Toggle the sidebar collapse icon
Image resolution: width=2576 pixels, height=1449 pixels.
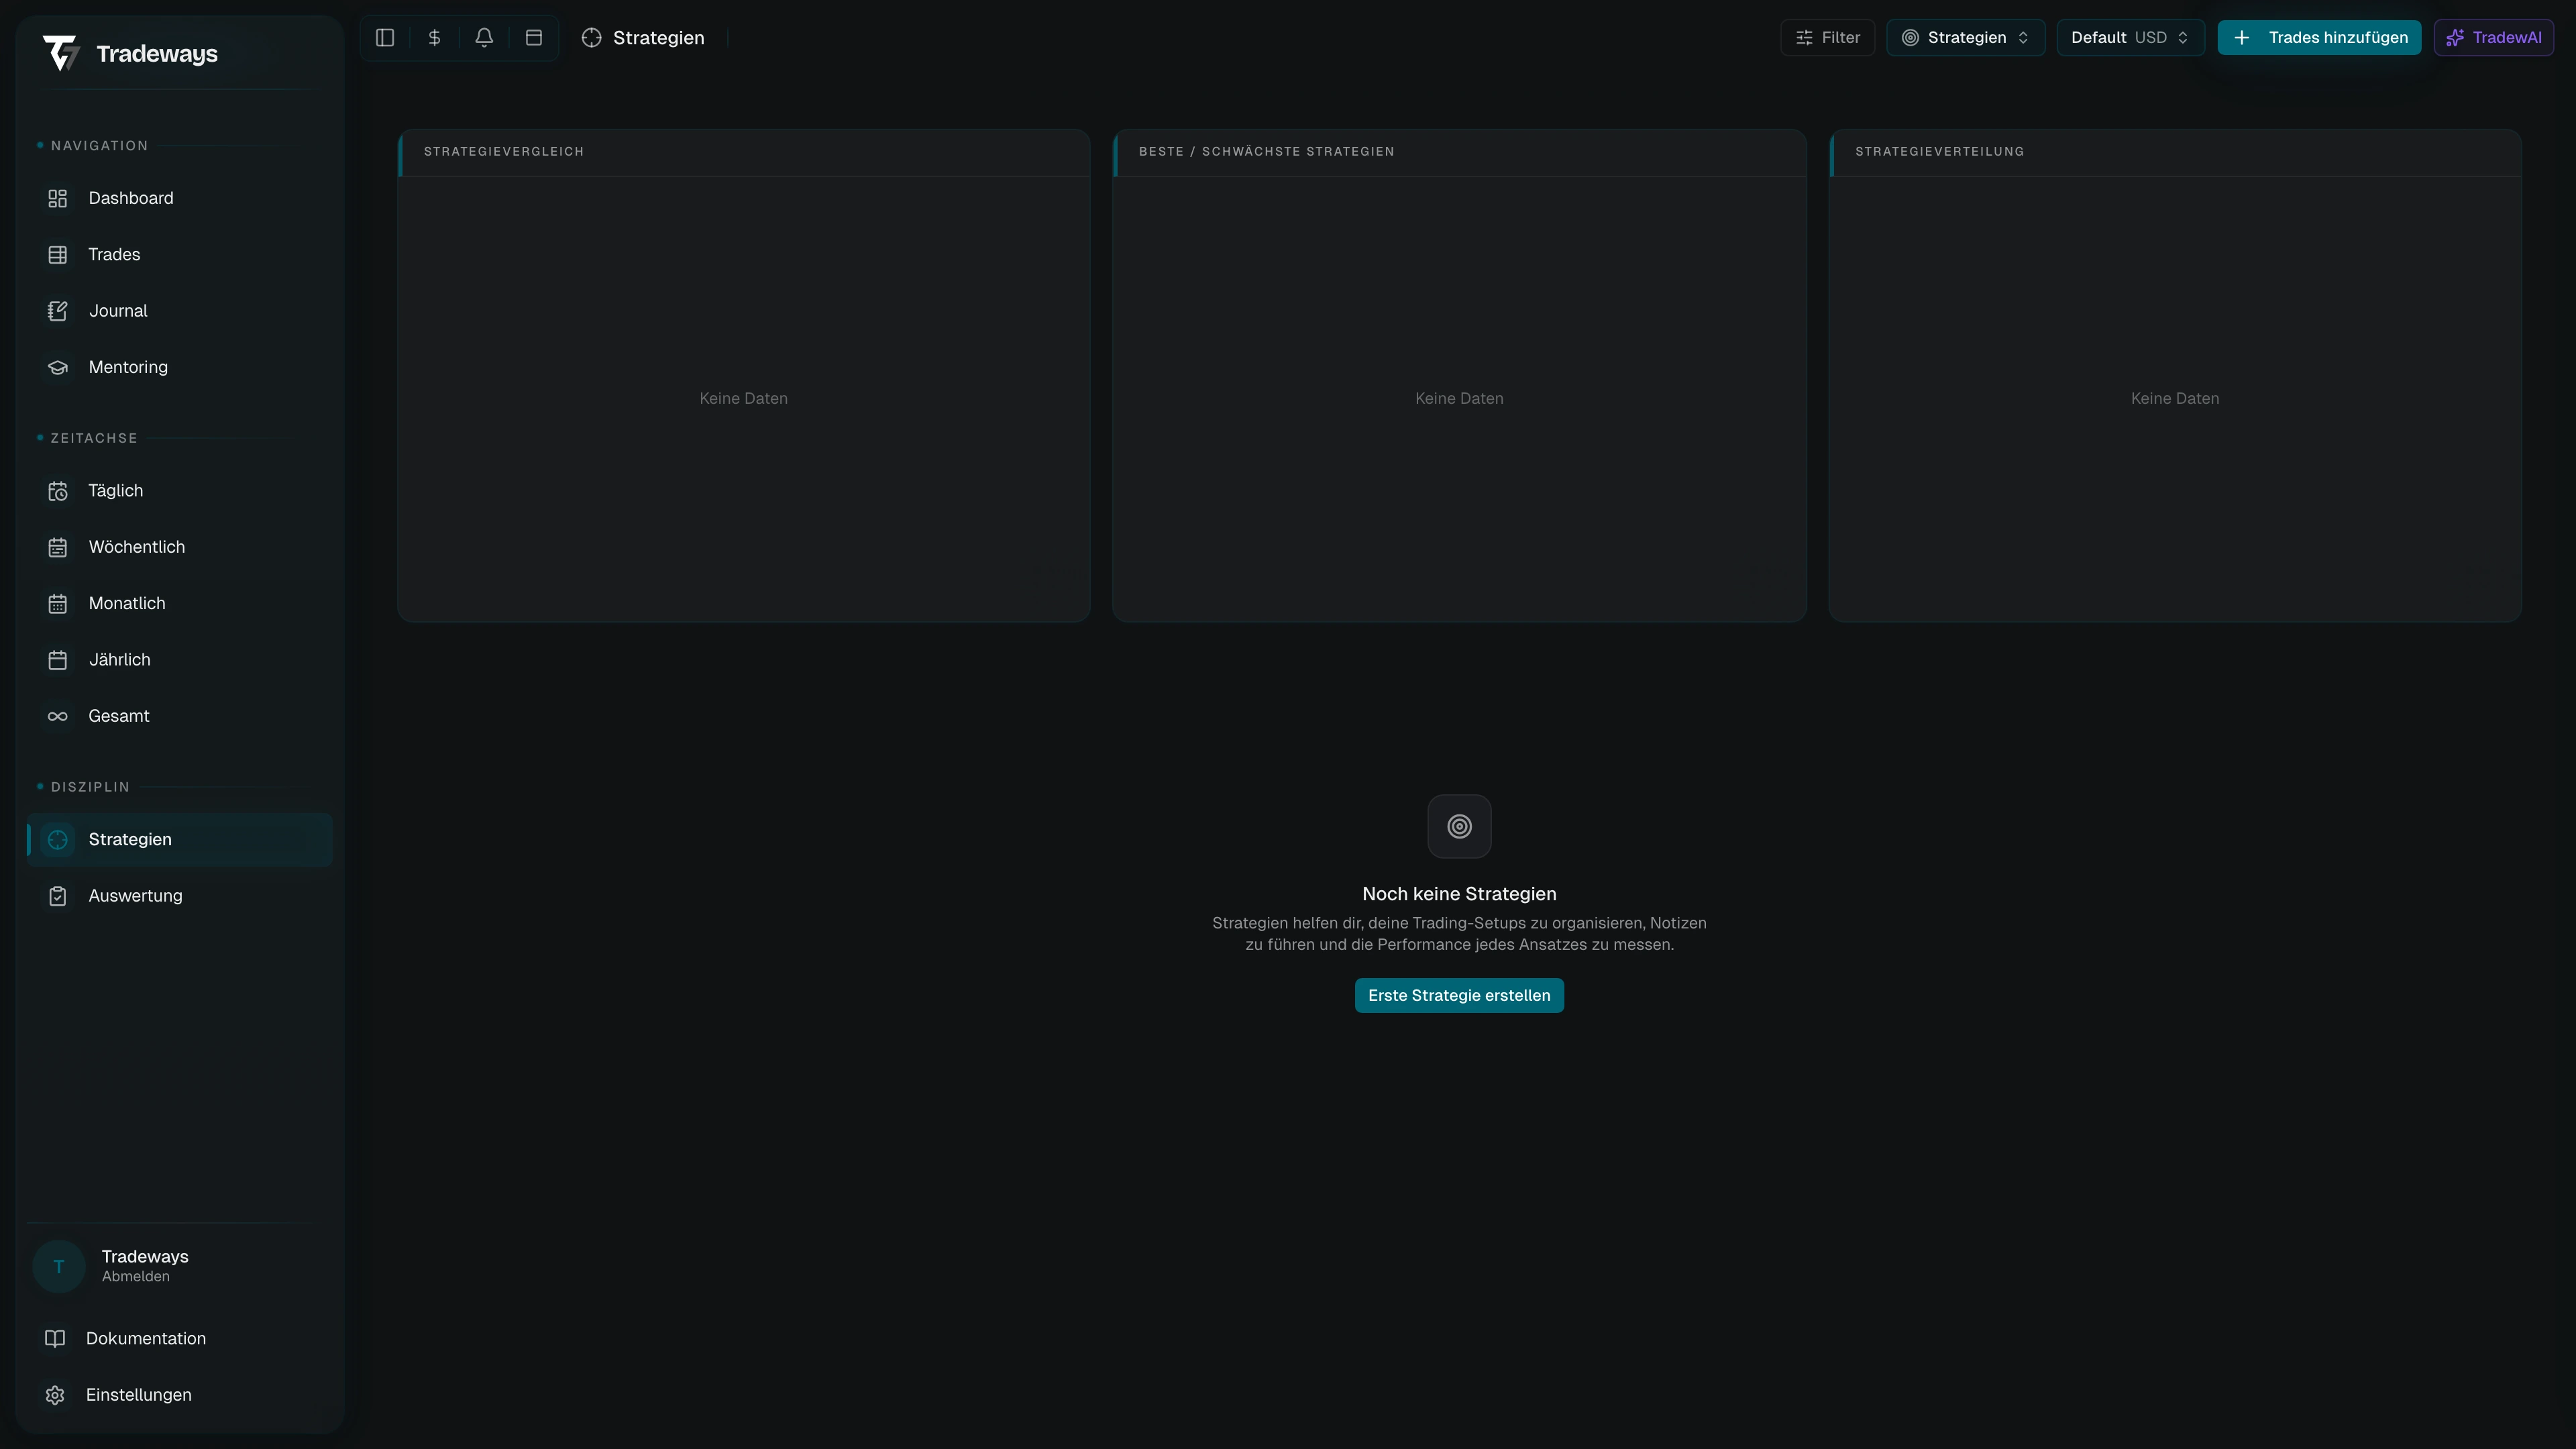click(x=384, y=37)
